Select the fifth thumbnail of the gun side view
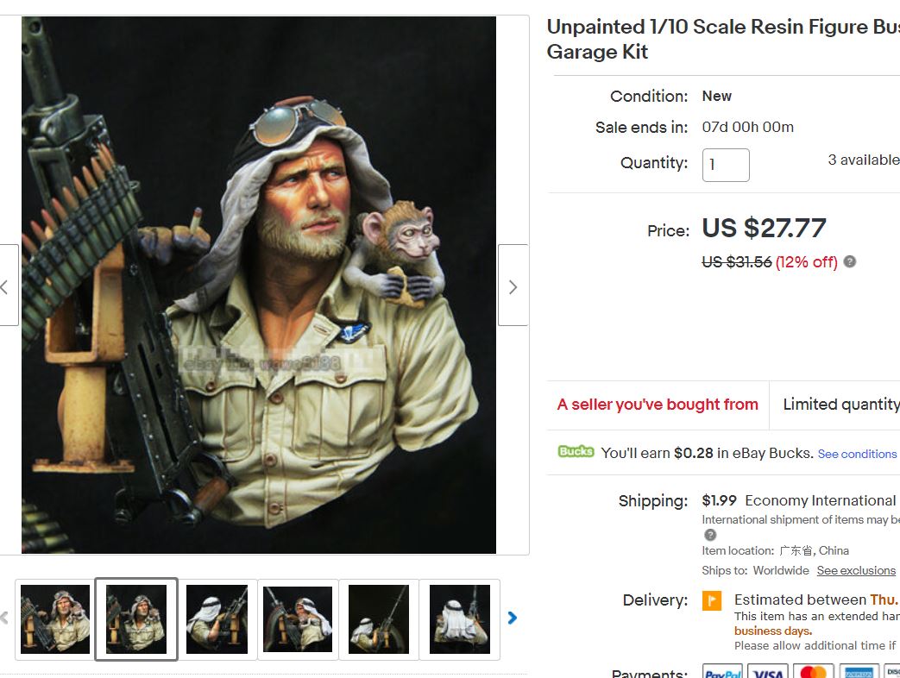Viewport: 900px width, 678px height. coord(379,618)
